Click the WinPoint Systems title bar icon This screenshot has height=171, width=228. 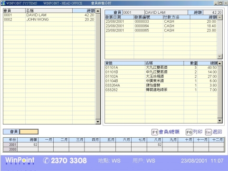pos(3,3)
